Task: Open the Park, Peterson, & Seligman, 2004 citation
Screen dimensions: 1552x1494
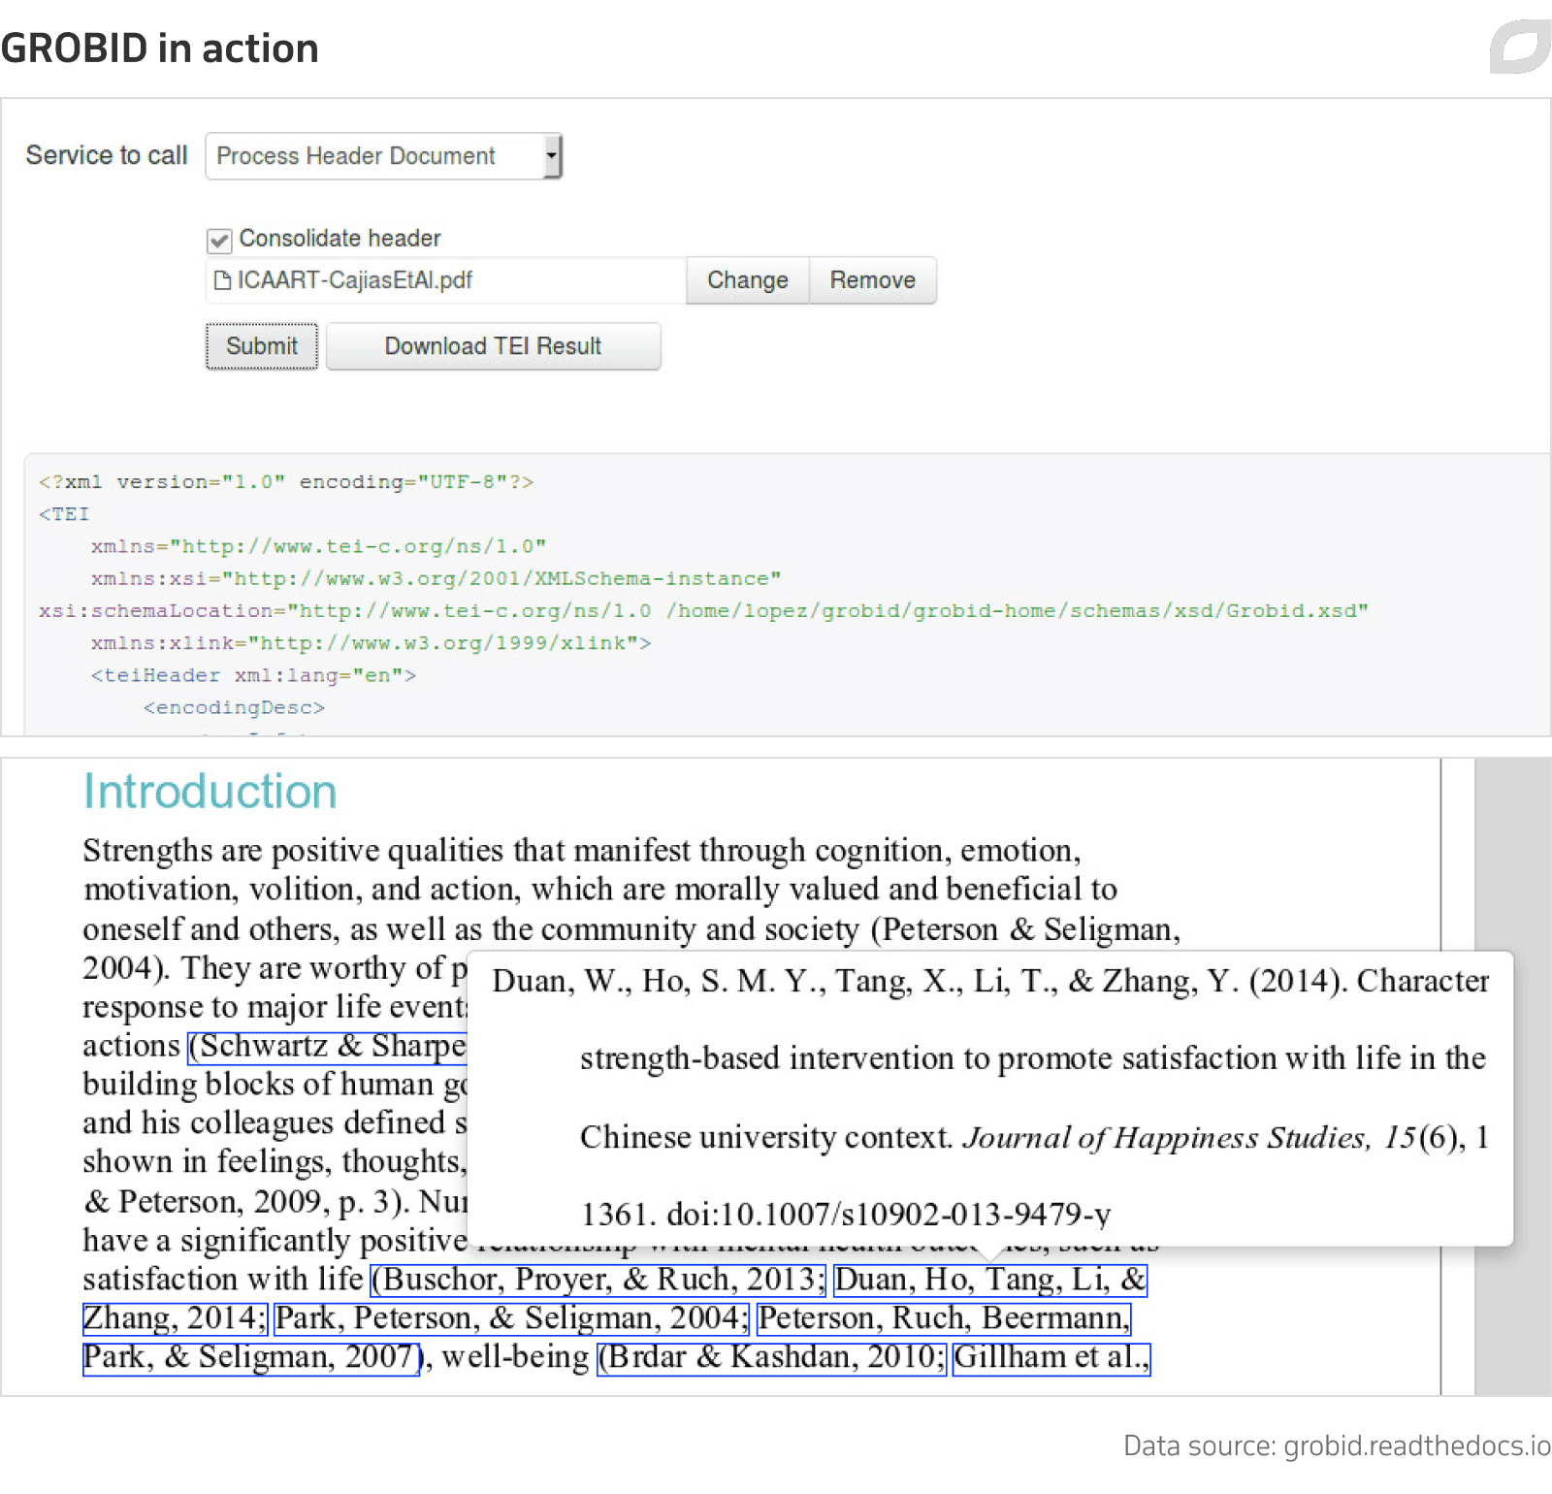Action: click(511, 1318)
